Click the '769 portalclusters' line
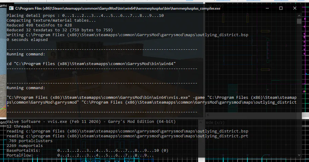 (31, 141)
